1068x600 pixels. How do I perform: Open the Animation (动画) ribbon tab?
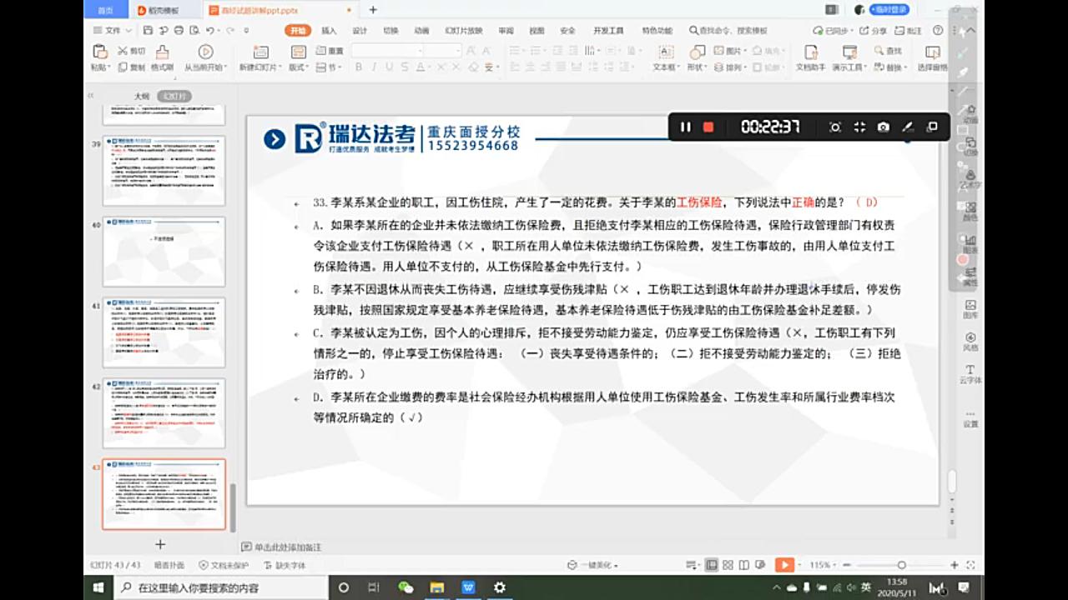point(421,30)
